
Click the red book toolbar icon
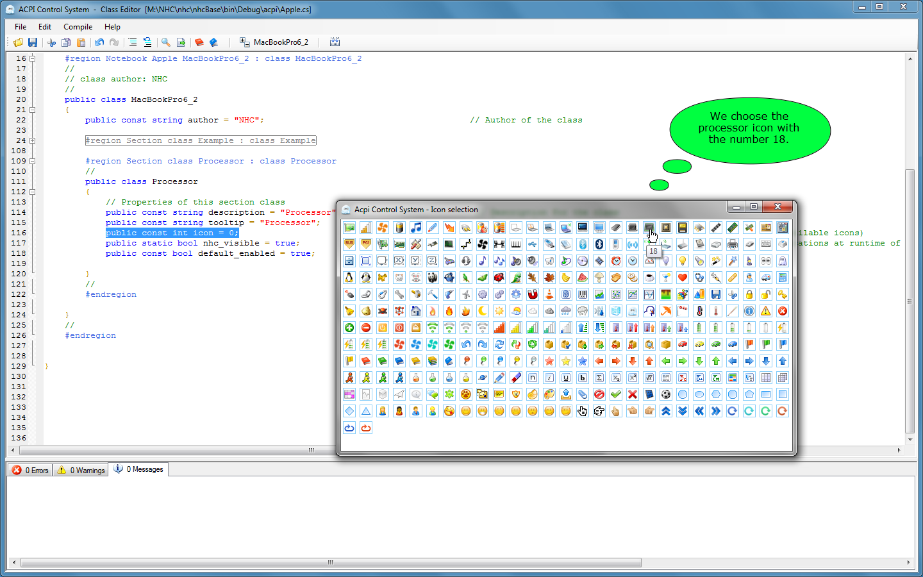(x=199, y=42)
